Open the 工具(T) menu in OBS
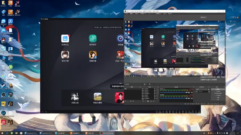241x135 pixels. click(165, 13)
